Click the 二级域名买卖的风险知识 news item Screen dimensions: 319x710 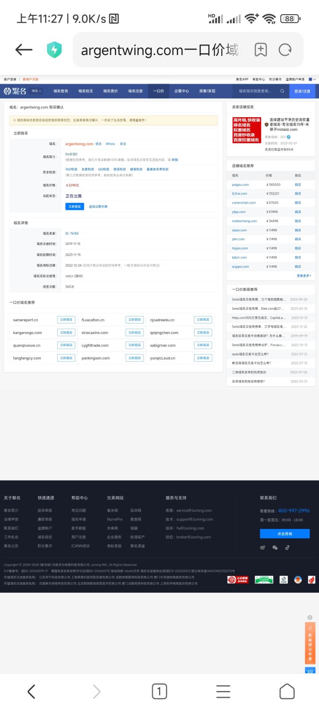pos(249,372)
